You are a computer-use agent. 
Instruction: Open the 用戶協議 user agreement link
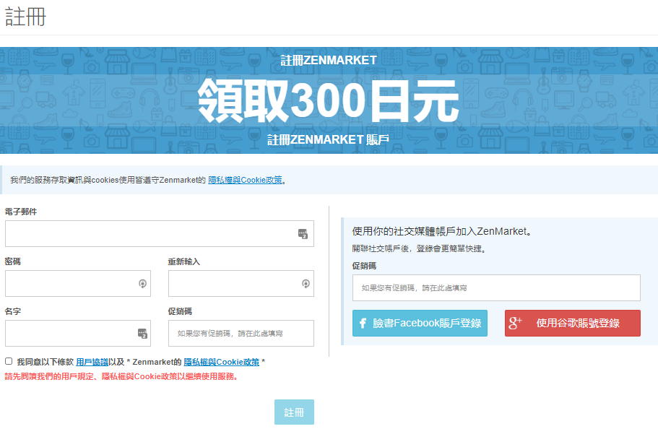[92, 362]
